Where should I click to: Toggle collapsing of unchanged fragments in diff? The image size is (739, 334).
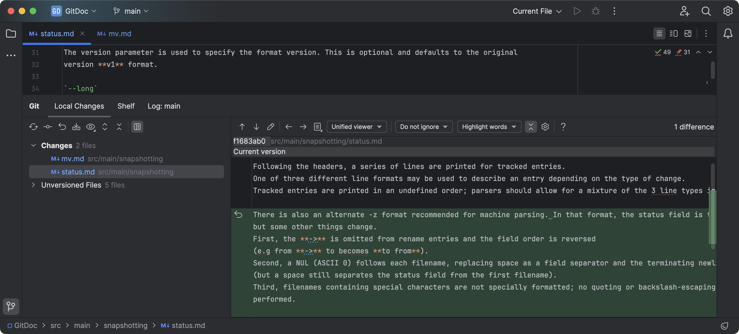531,127
